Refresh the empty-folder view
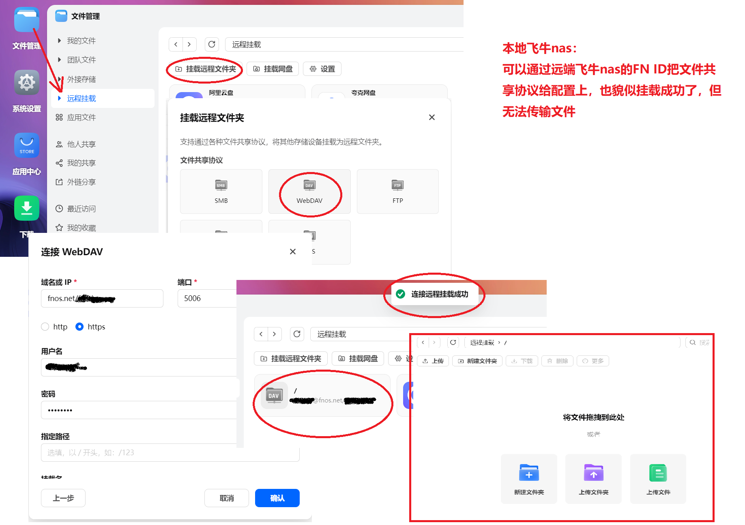This screenshot has height=525, width=745. [x=453, y=342]
